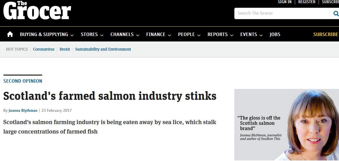Click The Grocer logo
This screenshot has width=339, height=161.
(x=37, y=11)
